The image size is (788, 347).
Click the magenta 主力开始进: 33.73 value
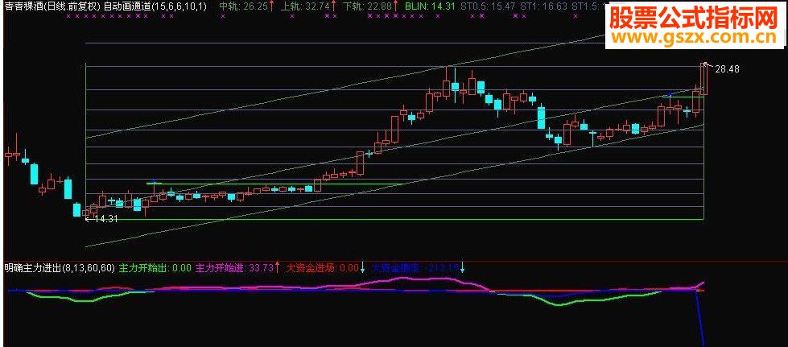point(233,268)
